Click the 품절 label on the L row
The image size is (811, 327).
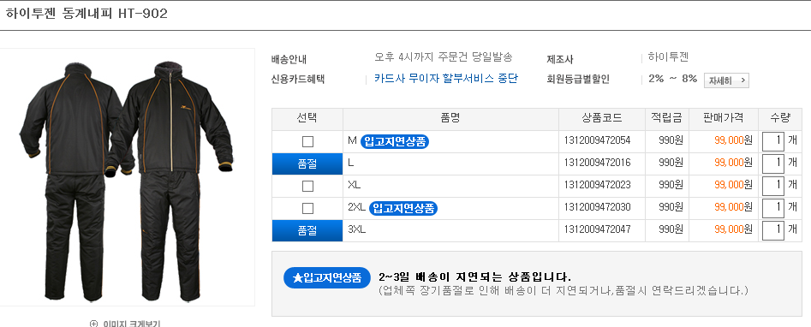[x=307, y=163]
